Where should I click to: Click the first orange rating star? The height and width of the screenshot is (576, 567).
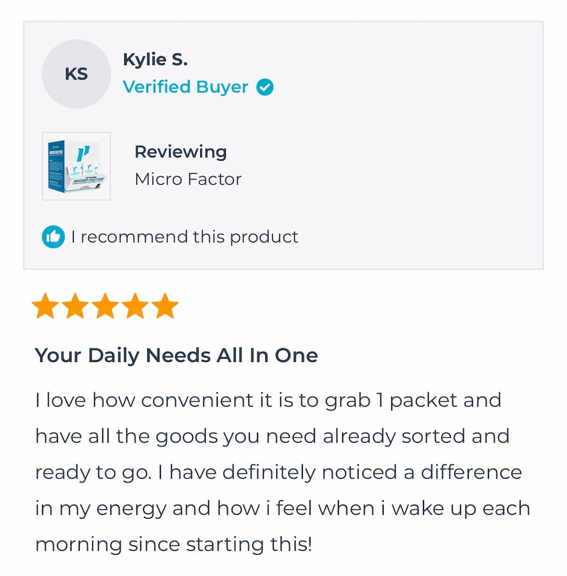coord(45,306)
